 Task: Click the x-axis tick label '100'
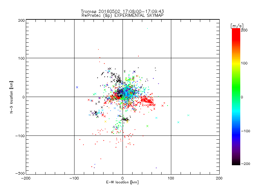coord(171,178)
